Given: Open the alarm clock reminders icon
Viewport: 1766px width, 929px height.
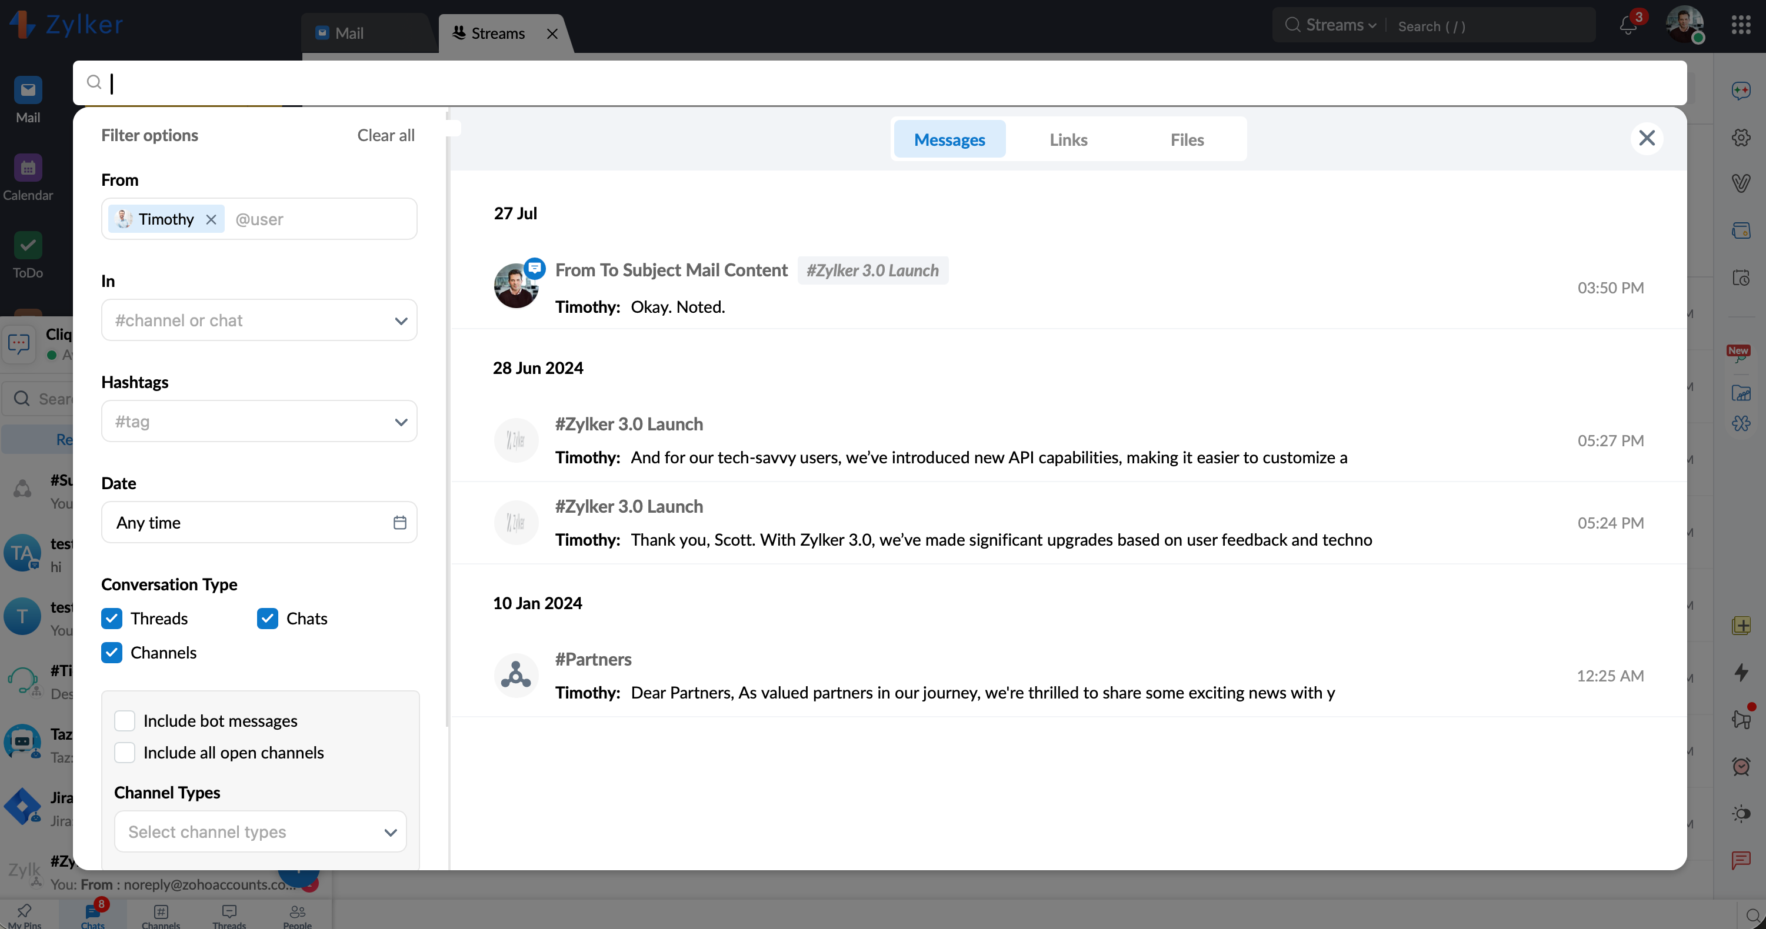Looking at the screenshot, I should coord(1741,766).
